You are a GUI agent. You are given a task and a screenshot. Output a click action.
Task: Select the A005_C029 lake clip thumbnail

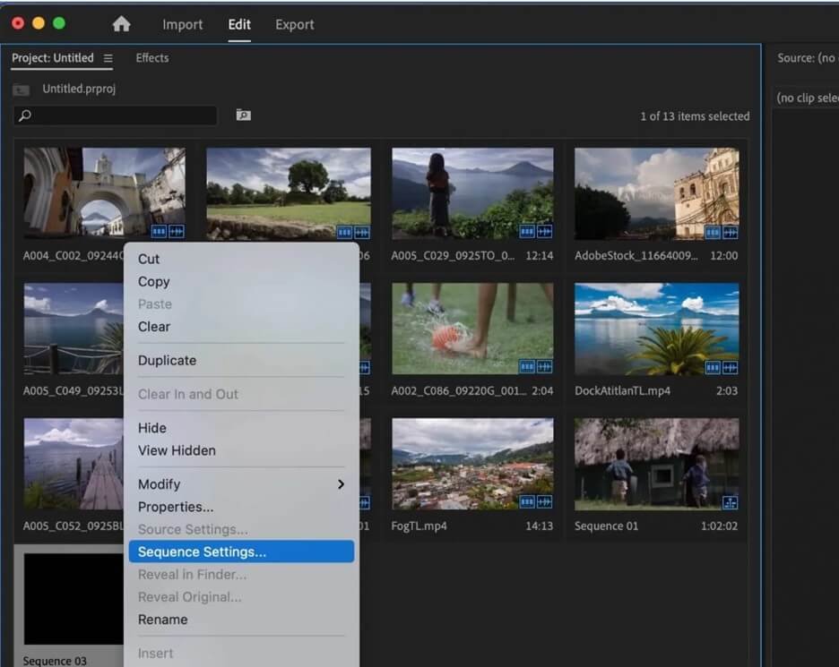[472, 193]
